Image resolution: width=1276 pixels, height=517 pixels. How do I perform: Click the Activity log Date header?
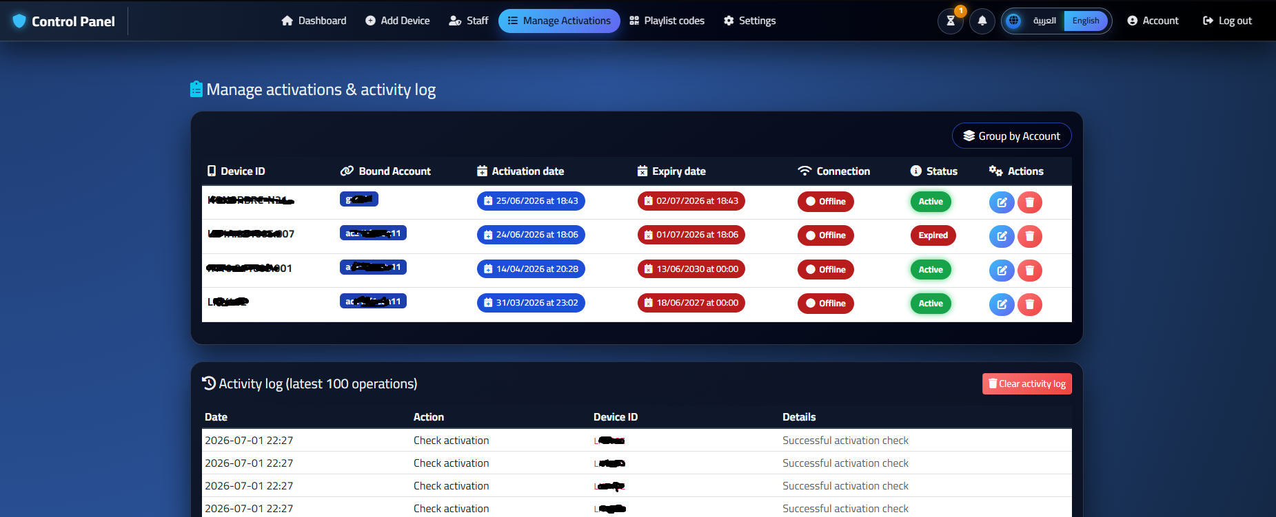pos(216,417)
